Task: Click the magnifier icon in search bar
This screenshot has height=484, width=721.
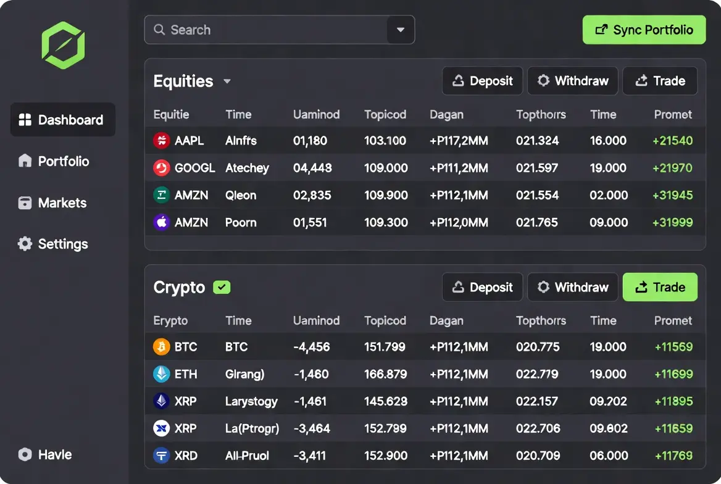Action: tap(159, 30)
